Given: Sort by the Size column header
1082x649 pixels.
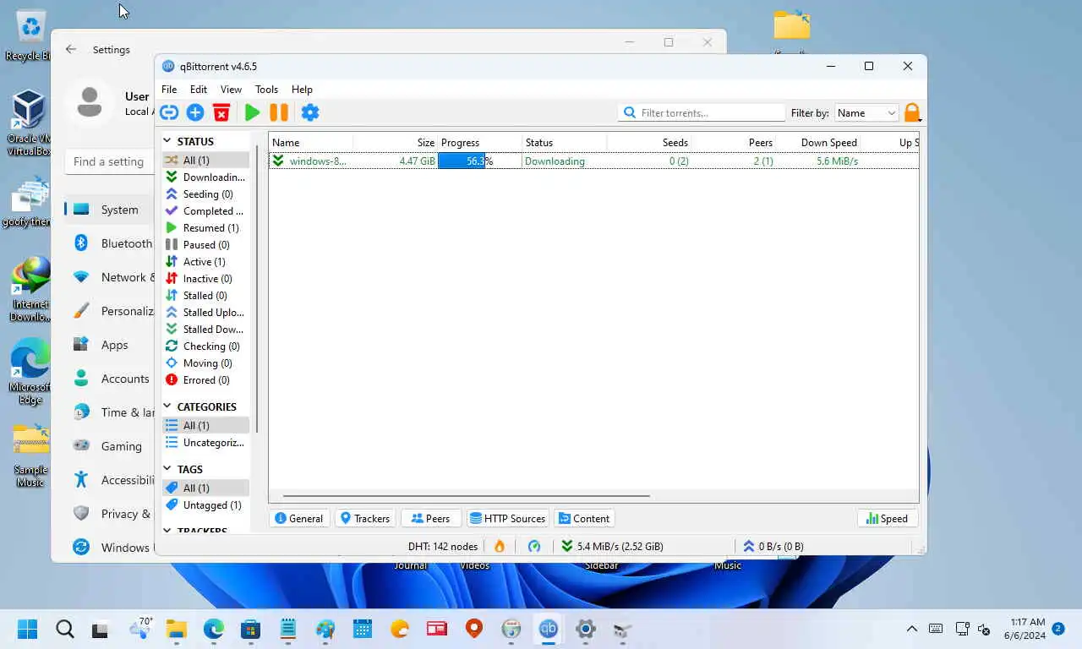Looking at the screenshot, I should 395,142.
